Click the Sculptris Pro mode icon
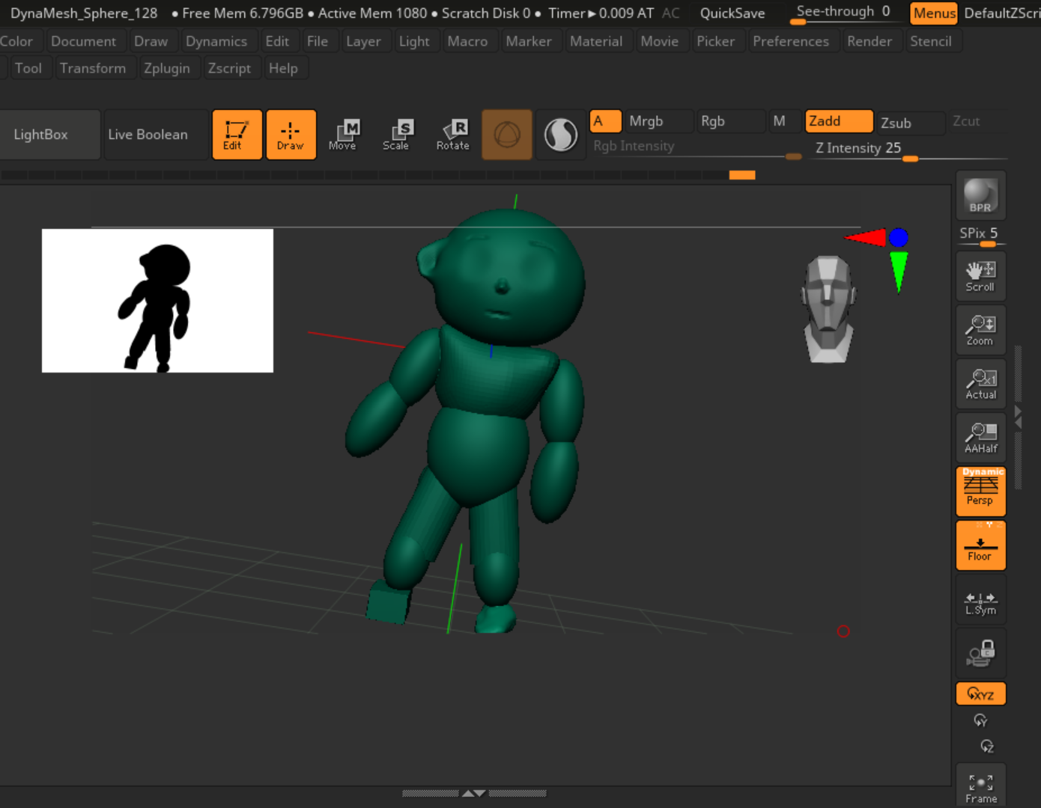The image size is (1041, 808). 560,135
